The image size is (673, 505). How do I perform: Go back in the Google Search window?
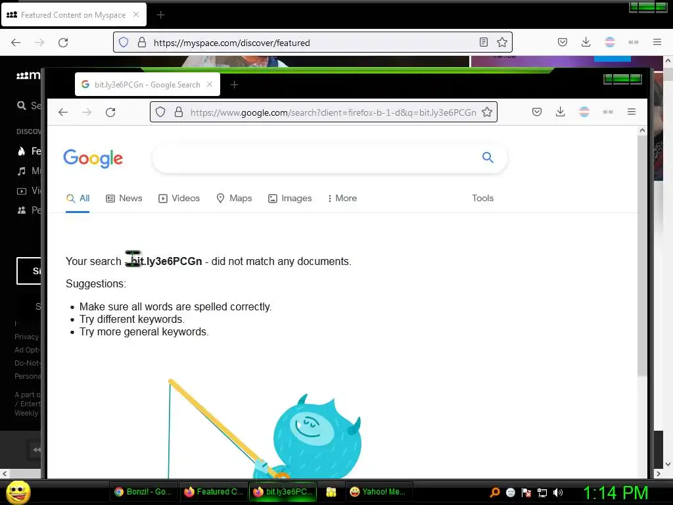63,112
